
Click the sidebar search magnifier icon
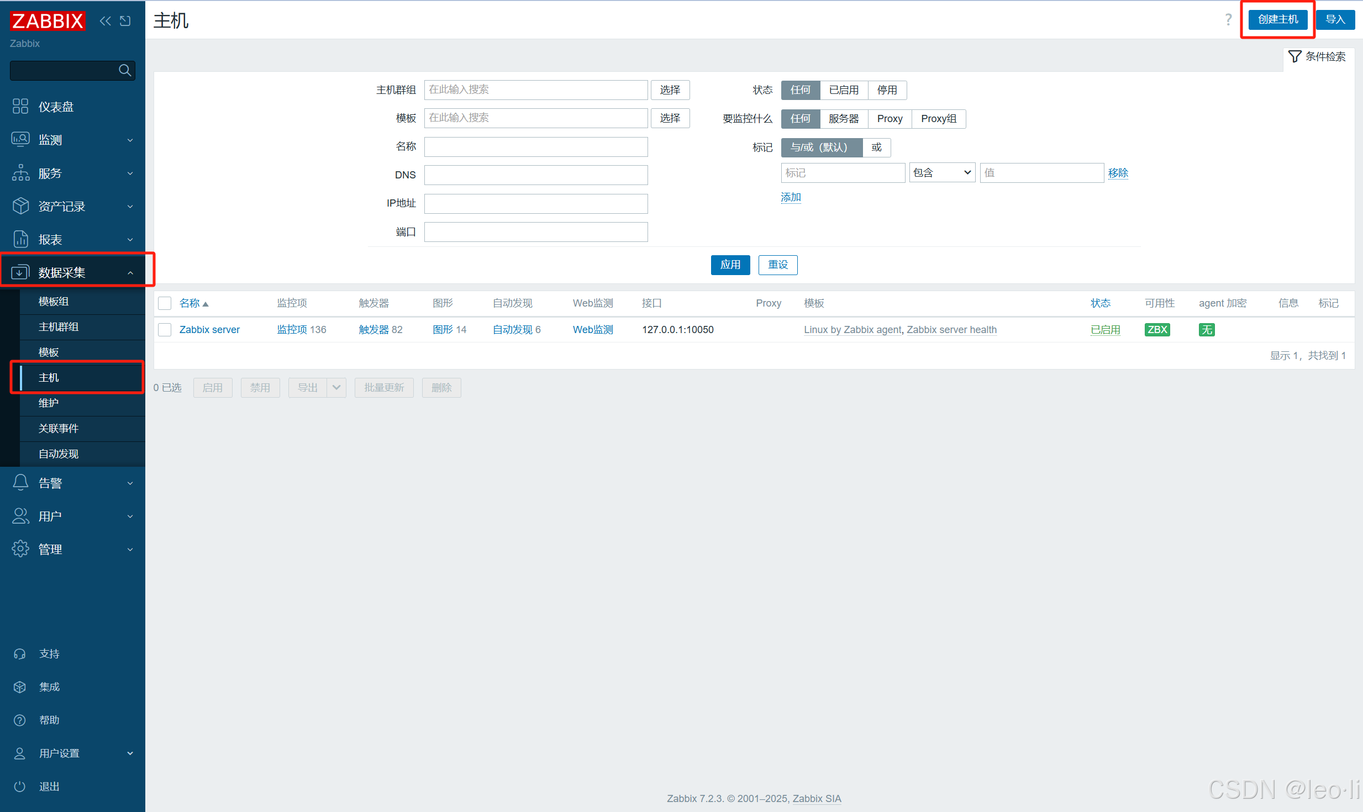point(125,70)
